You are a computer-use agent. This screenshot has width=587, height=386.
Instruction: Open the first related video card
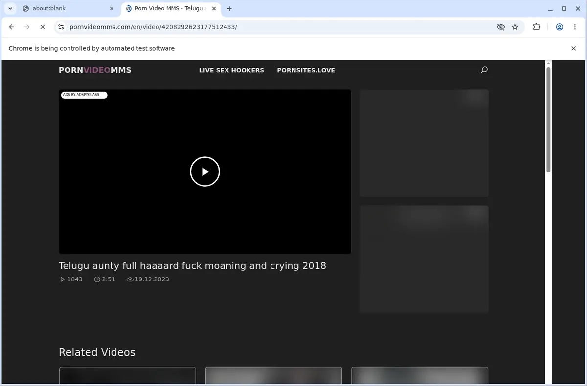tap(127, 375)
